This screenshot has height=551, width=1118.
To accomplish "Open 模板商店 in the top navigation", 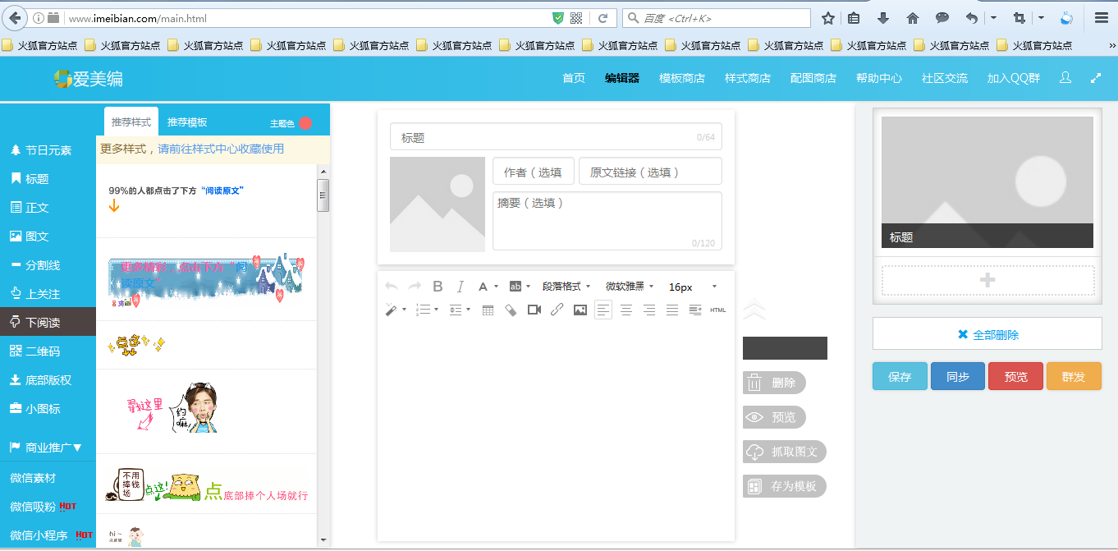I will pyautogui.click(x=681, y=79).
